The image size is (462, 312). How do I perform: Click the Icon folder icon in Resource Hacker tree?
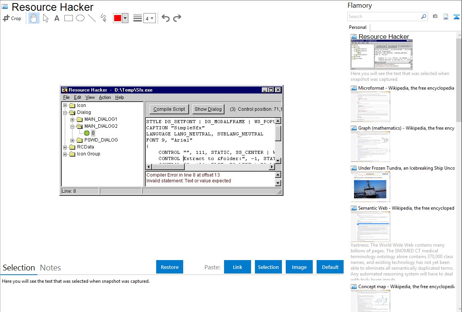point(73,105)
